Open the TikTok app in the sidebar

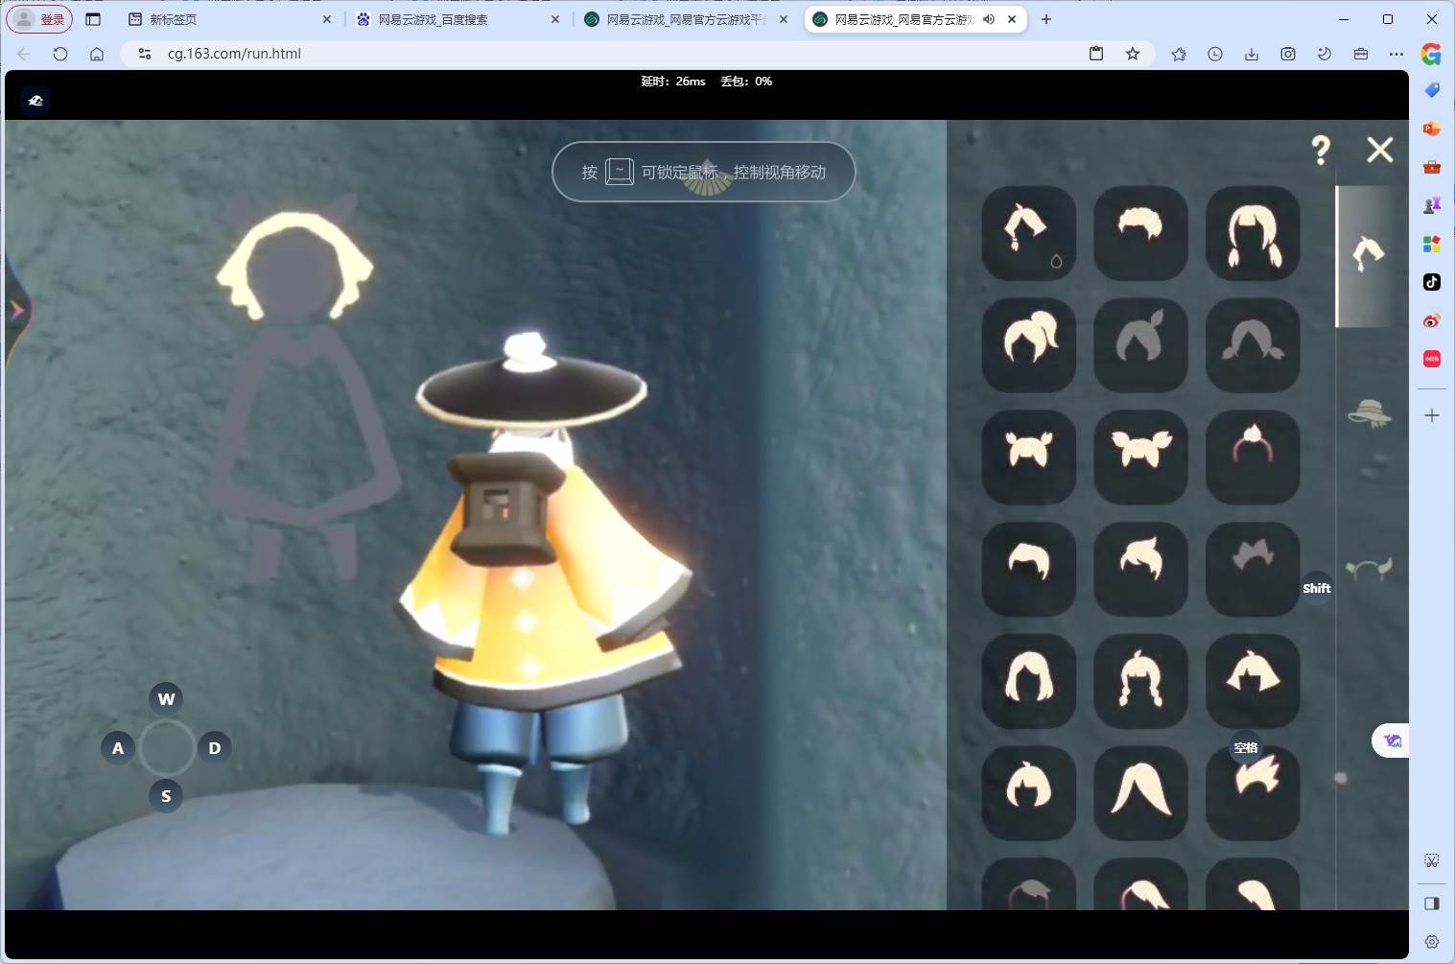pyautogui.click(x=1432, y=282)
